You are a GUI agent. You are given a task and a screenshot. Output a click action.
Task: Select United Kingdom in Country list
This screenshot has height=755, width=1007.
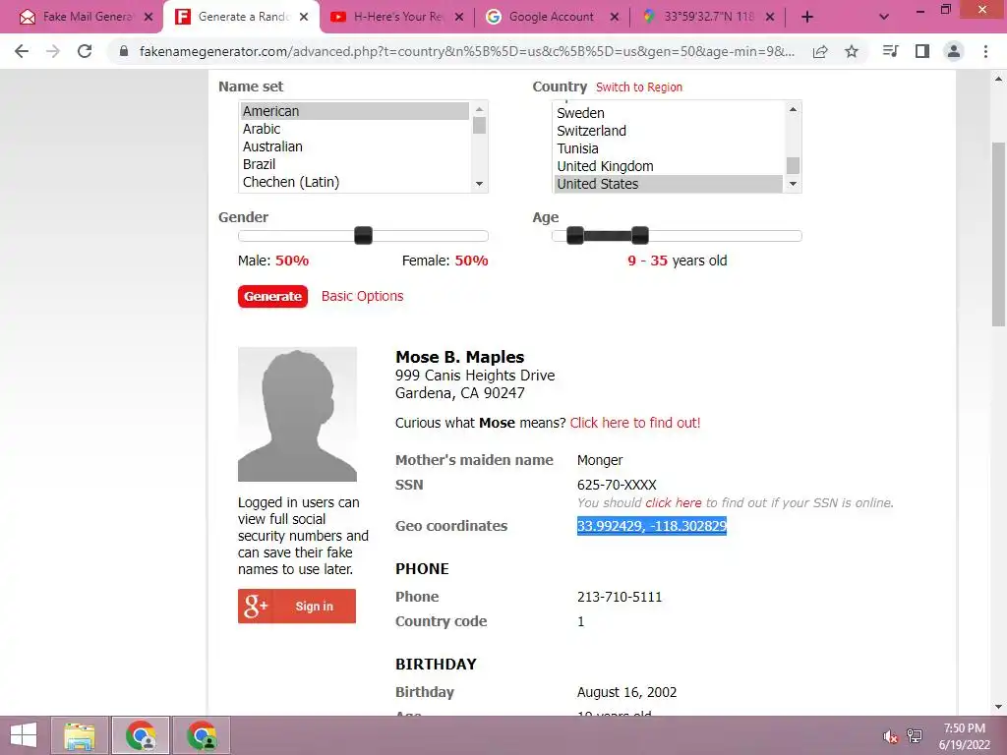point(668,166)
